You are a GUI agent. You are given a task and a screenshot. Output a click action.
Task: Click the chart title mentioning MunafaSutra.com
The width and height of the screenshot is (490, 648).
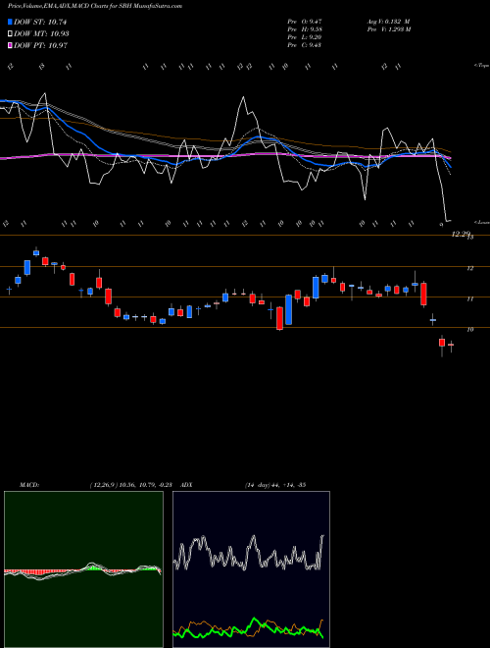click(95, 6)
